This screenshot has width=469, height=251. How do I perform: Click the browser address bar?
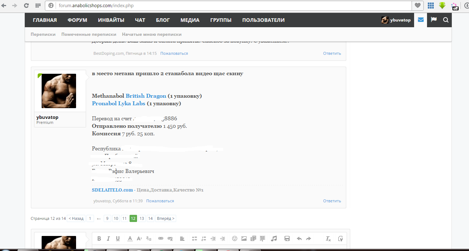click(230, 5)
